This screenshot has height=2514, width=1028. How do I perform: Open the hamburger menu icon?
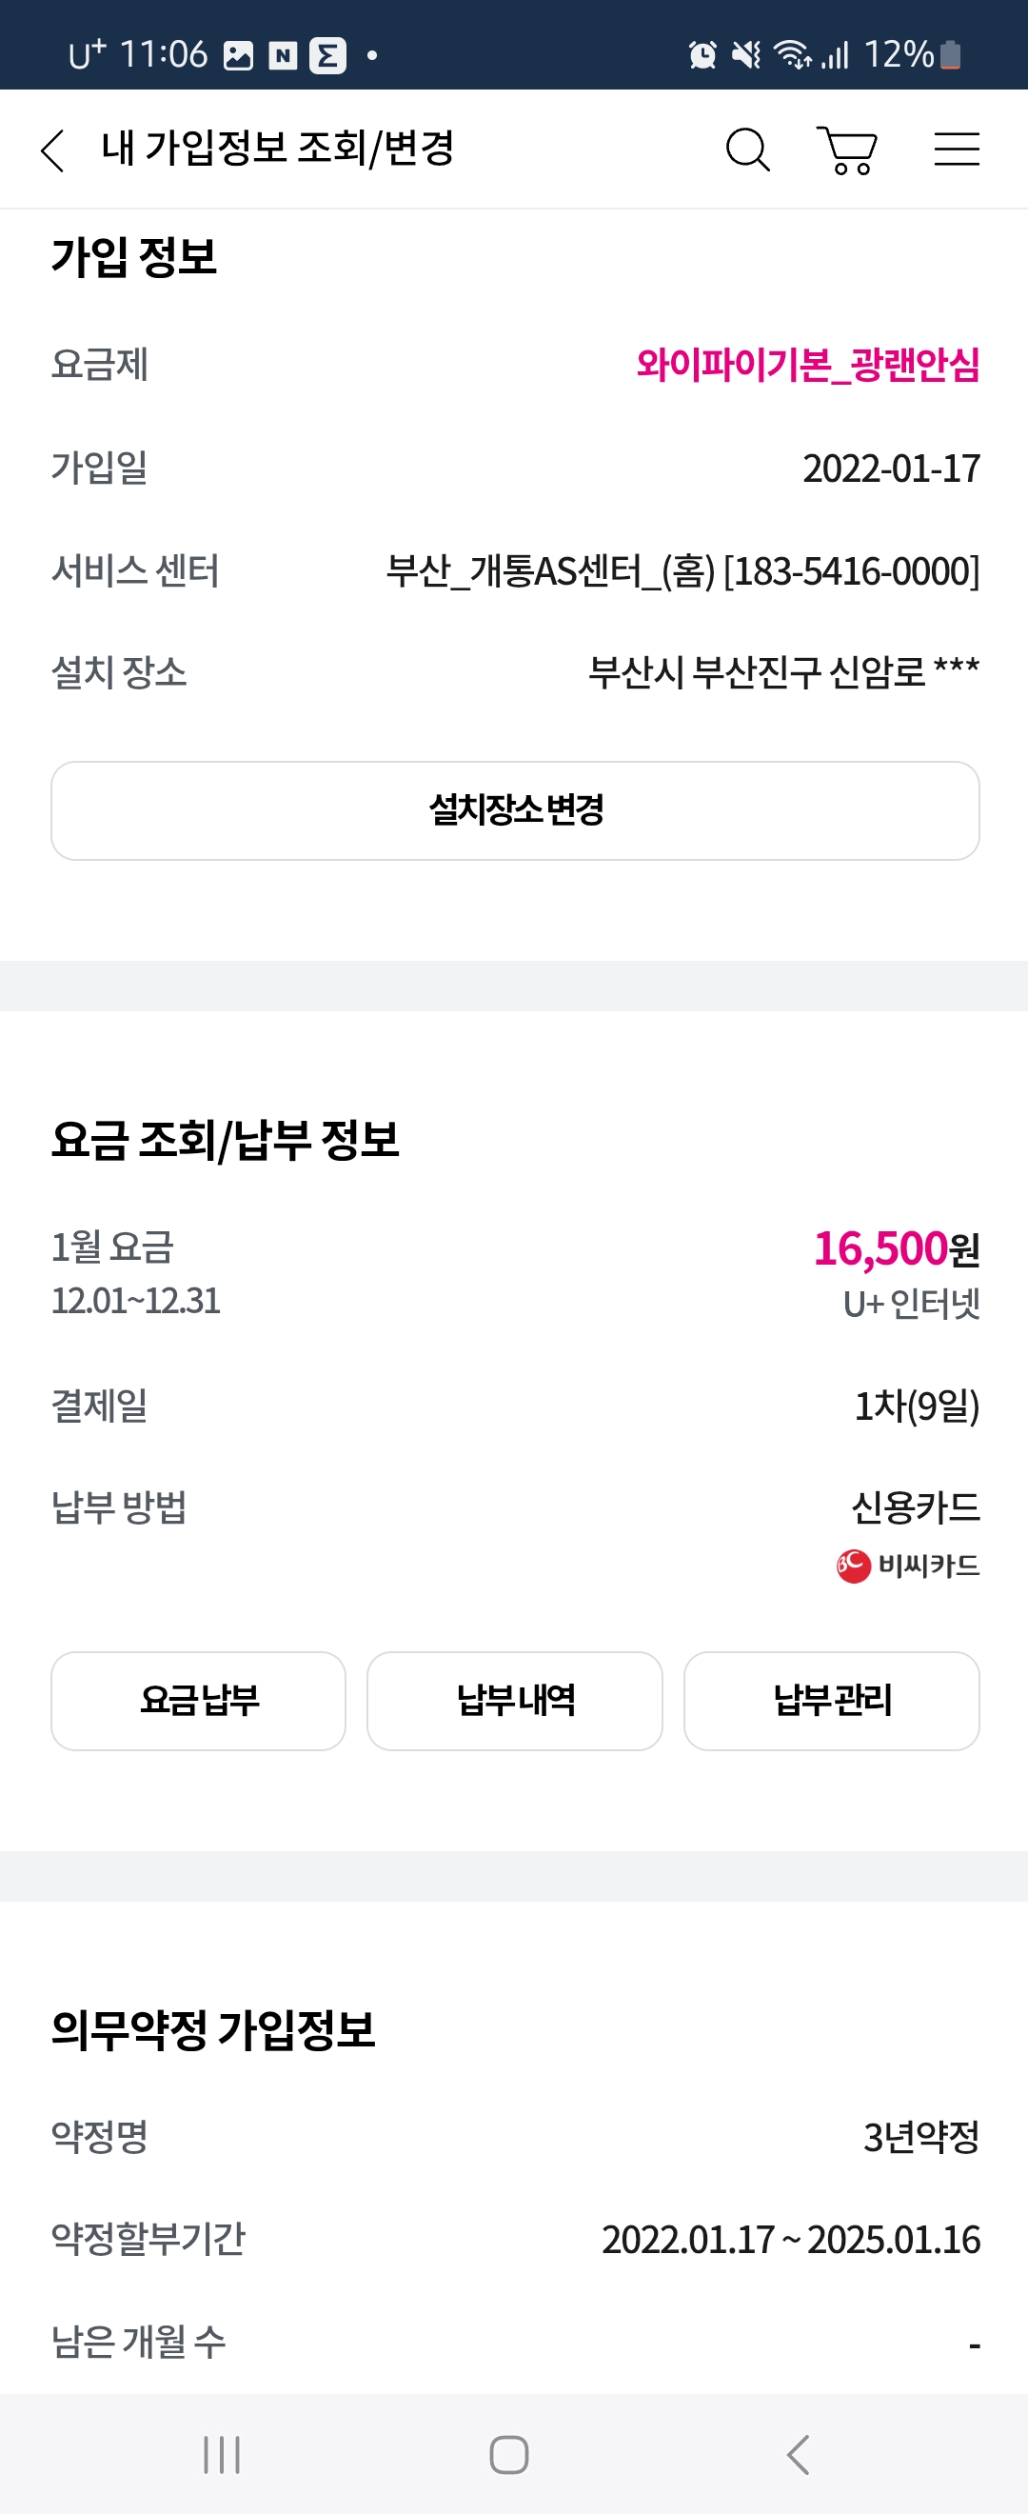coord(956,150)
